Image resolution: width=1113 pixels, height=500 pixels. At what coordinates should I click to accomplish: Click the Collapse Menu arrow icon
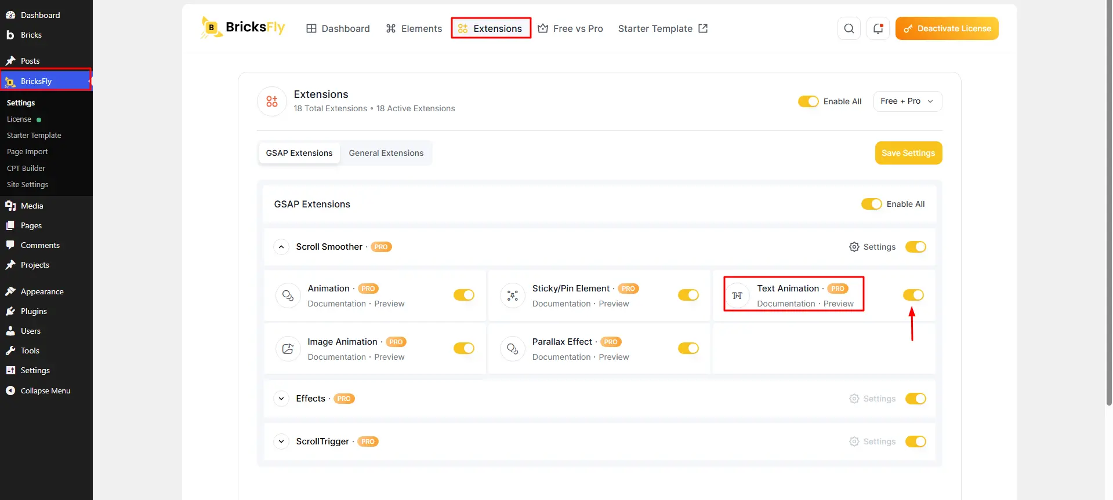tap(10, 390)
